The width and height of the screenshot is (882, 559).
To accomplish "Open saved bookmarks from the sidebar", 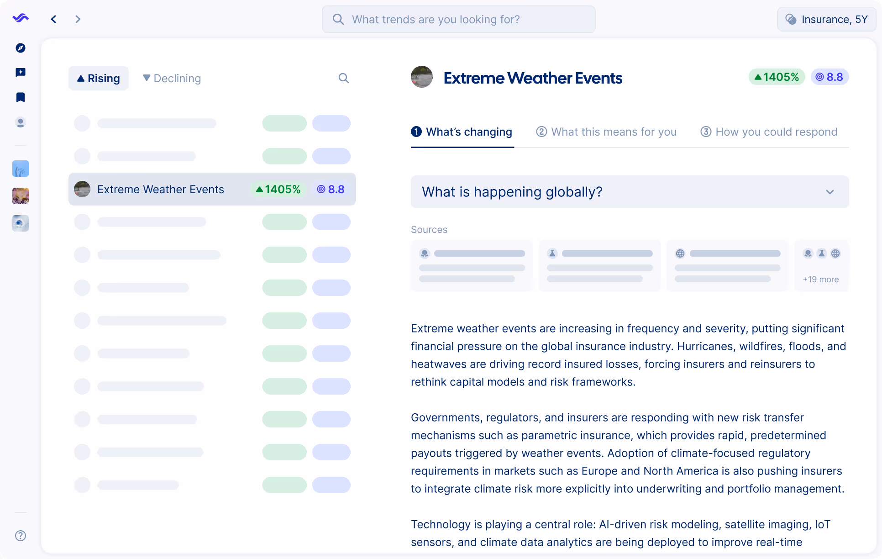I will tap(21, 97).
